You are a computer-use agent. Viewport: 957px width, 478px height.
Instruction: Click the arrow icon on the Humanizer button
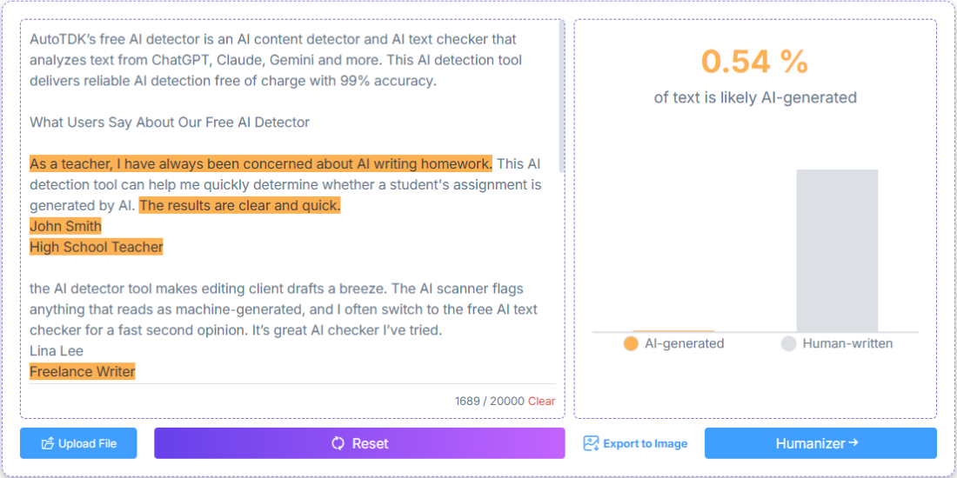[853, 443]
